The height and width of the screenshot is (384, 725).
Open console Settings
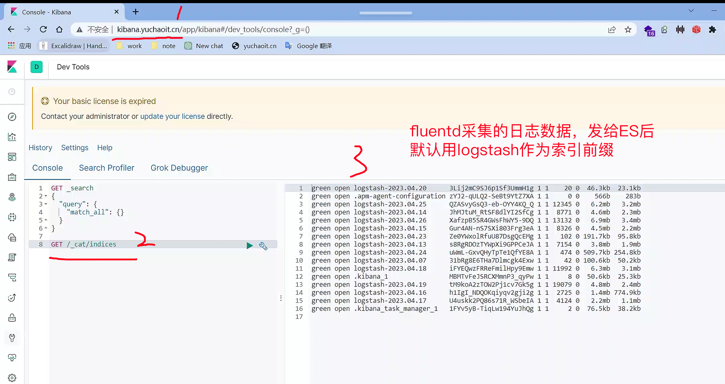point(75,148)
